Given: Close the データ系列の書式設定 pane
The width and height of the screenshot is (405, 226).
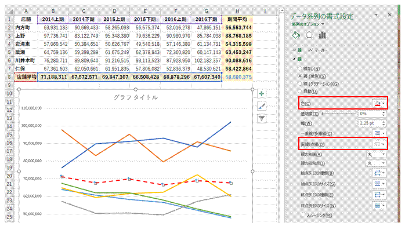Looking at the screenshot, I should [389, 15].
